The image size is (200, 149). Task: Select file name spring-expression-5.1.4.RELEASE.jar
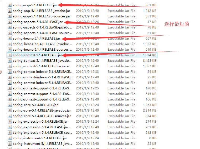[40, 122]
